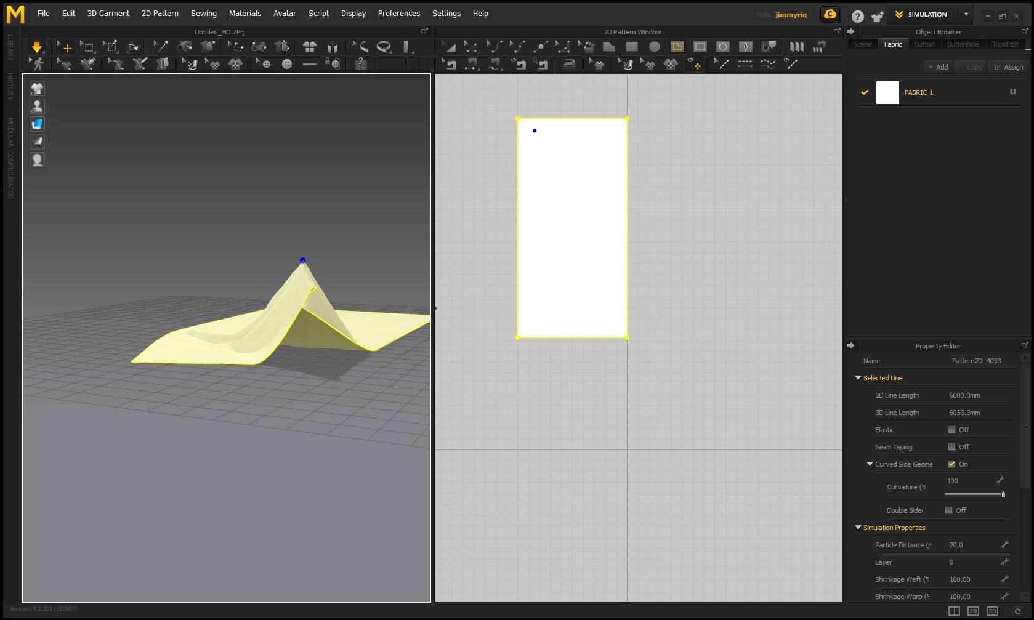Image resolution: width=1034 pixels, height=620 pixels.
Task: Select the Internal Circle tool
Action: [x=722, y=47]
